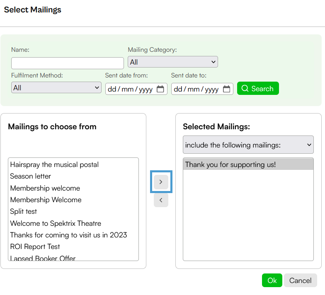This screenshot has width=325, height=295.
Task: Click the Cancel button
Action: pos(300,280)
